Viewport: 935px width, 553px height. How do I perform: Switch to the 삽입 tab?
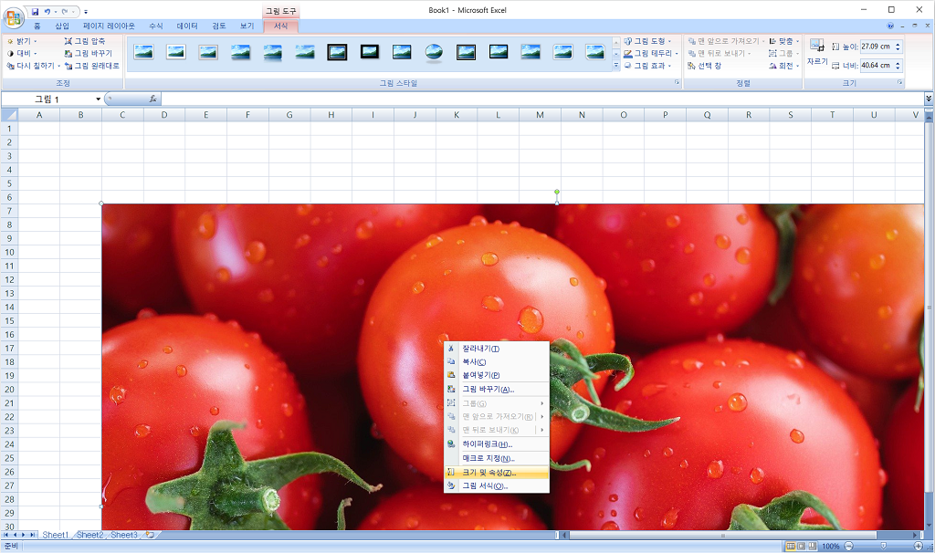(62, 26)
